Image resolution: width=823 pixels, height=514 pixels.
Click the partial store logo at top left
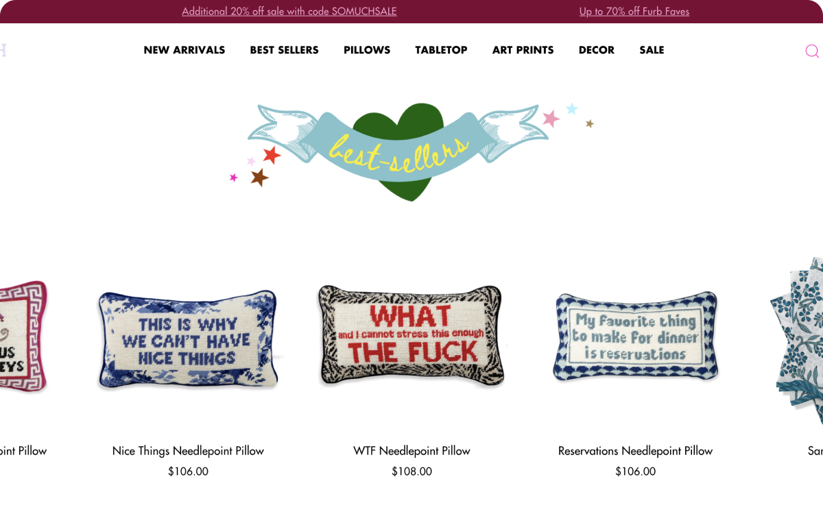tap(3, 50)
